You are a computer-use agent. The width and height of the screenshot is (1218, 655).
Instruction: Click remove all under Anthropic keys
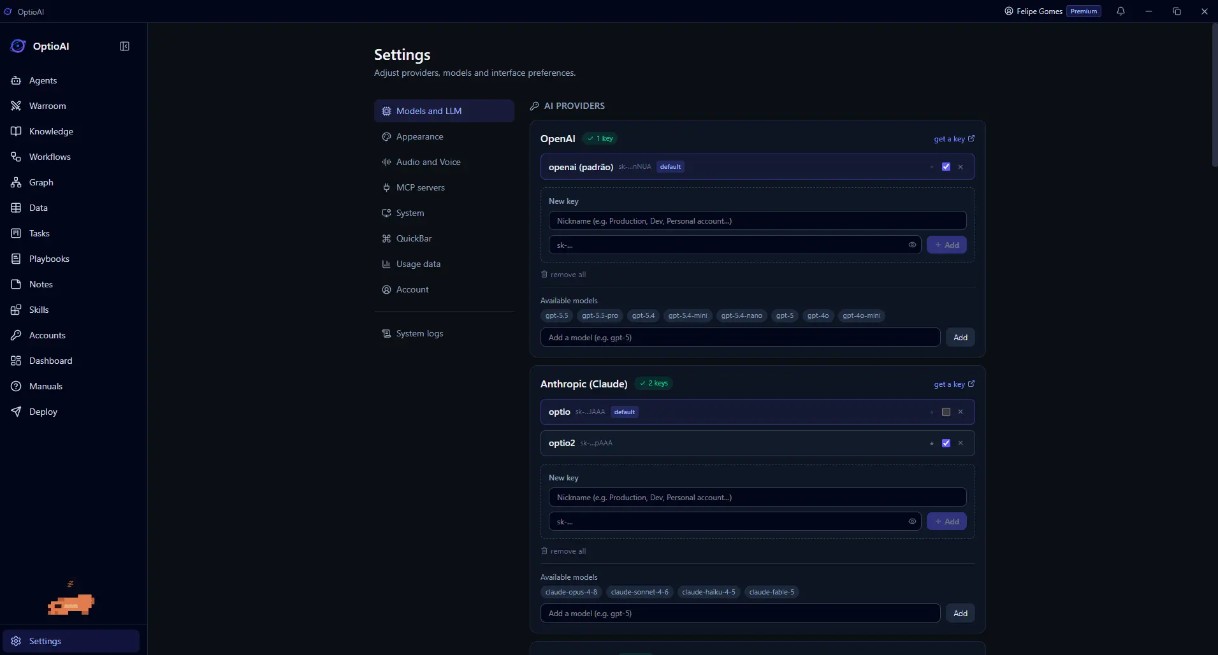[563, 551]
